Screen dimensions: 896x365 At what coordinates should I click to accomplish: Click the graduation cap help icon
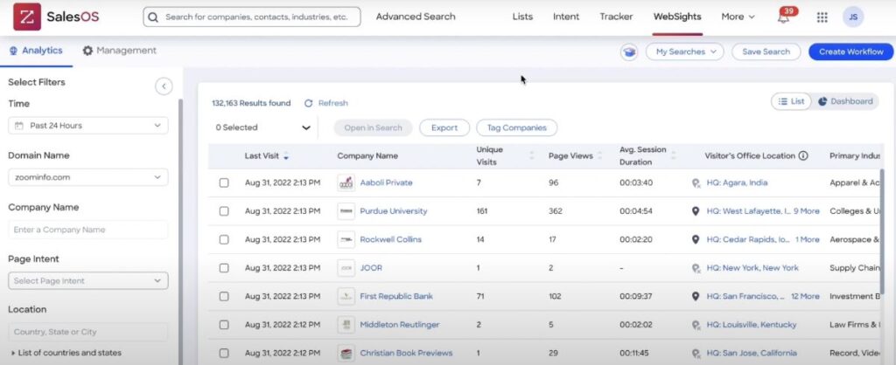coord(629,52)
